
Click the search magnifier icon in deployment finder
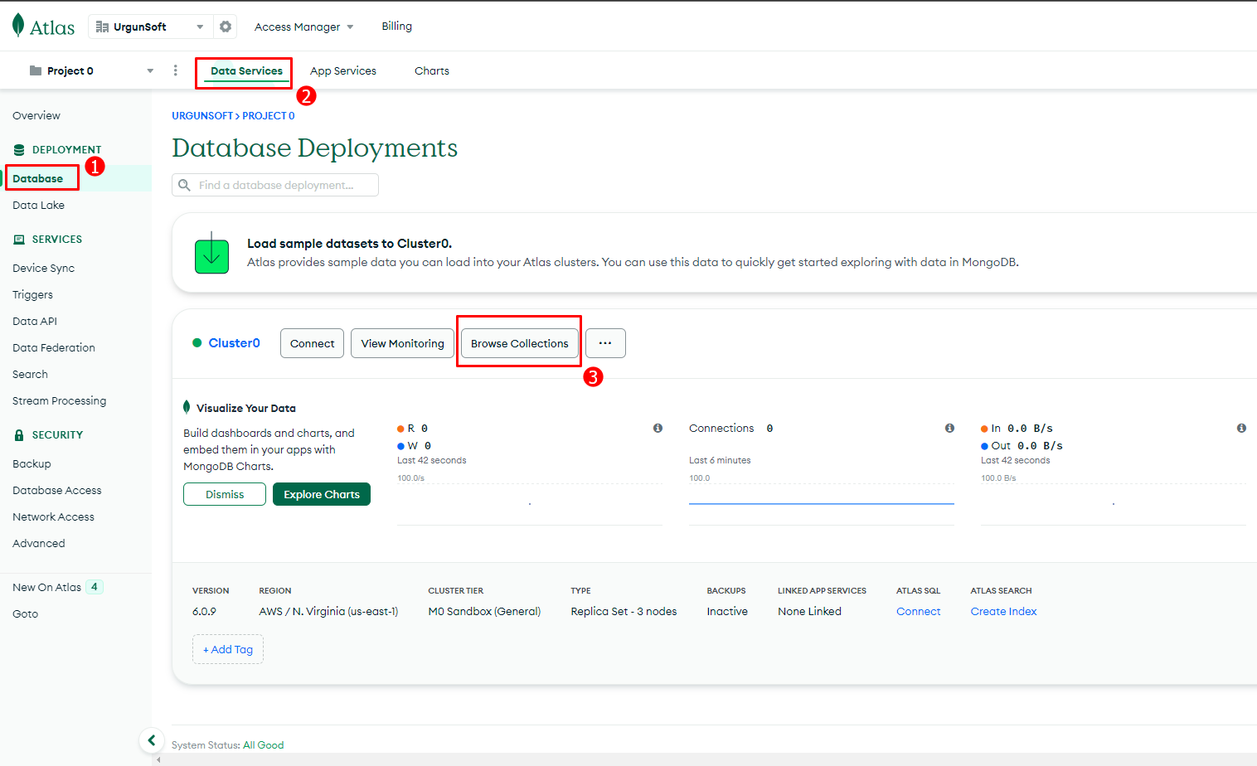tap(185, 185)
